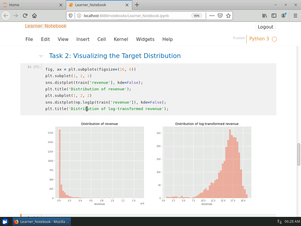The height and width of the screenshot is (226, 301).
Task: Click the Learner_Notebook taskbar window button
Action: [42, 222]
